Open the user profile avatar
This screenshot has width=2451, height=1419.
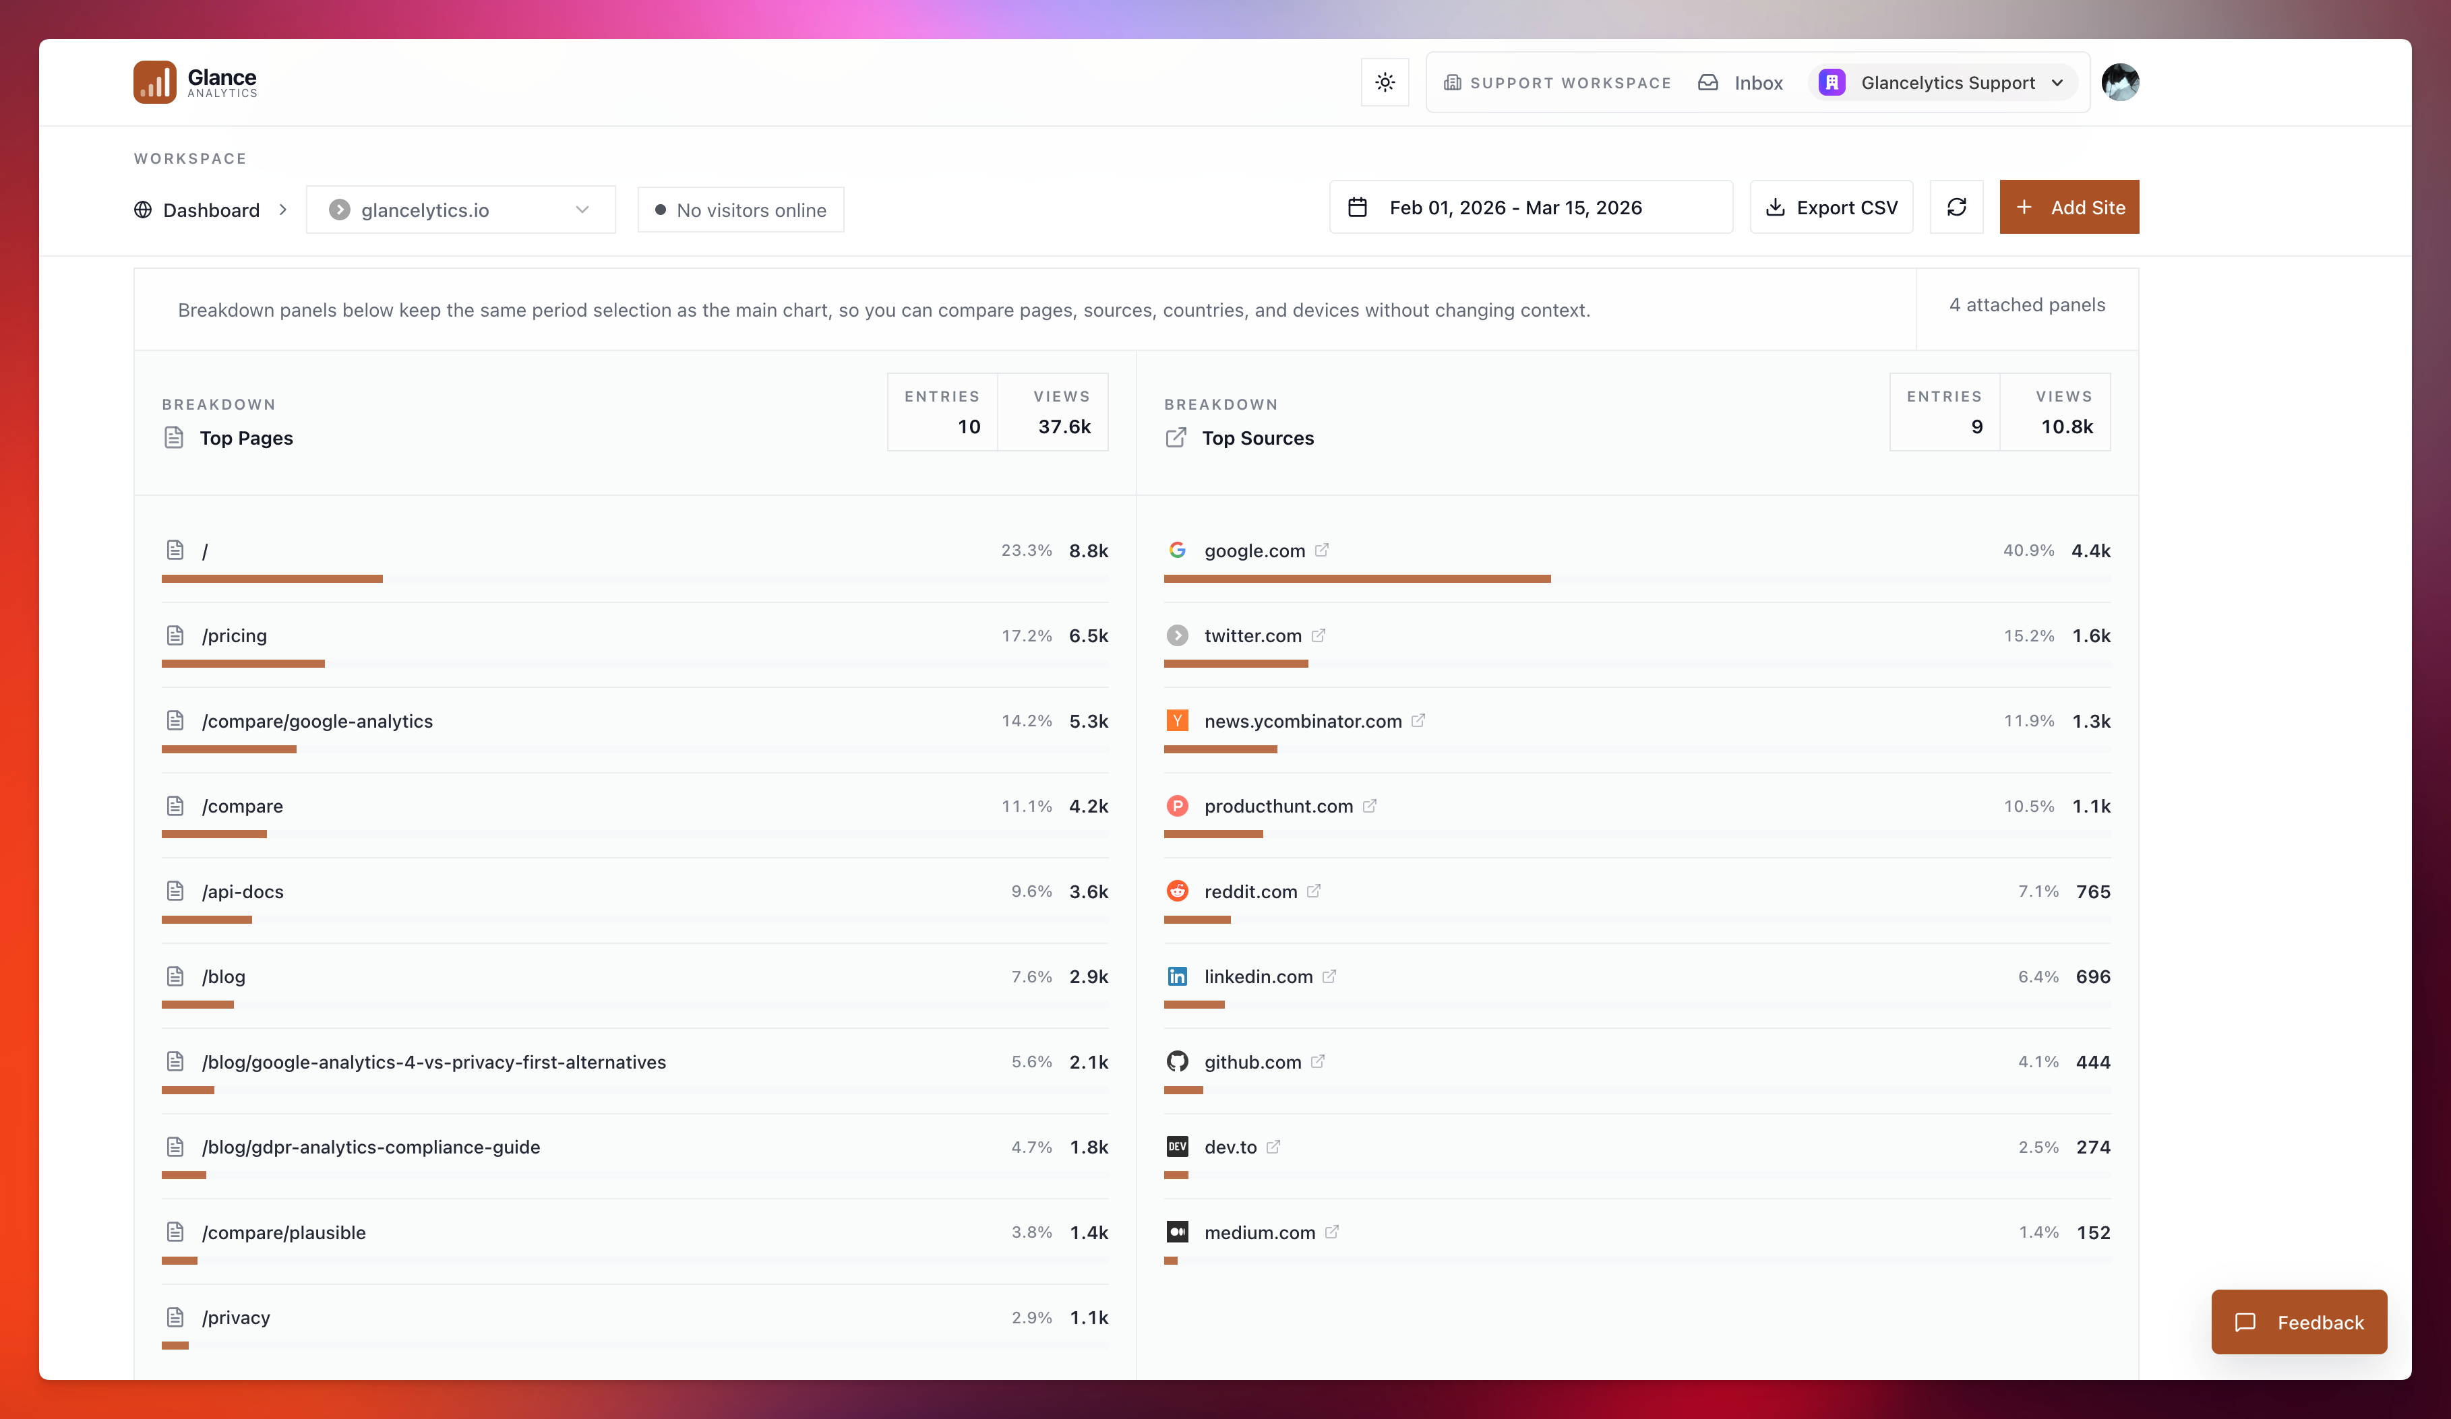[2119, 83]
